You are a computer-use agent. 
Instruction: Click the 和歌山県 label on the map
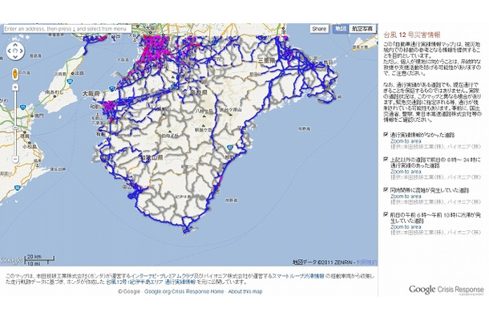pos(152,157)
